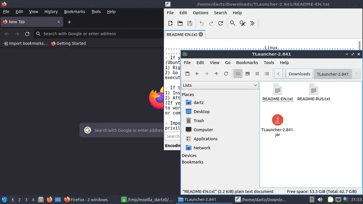Open a new Firefox tab with plus
363x204 pixels.
[69, 22]
